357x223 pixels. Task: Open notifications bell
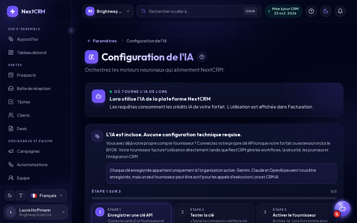click(x=340, y=11)
